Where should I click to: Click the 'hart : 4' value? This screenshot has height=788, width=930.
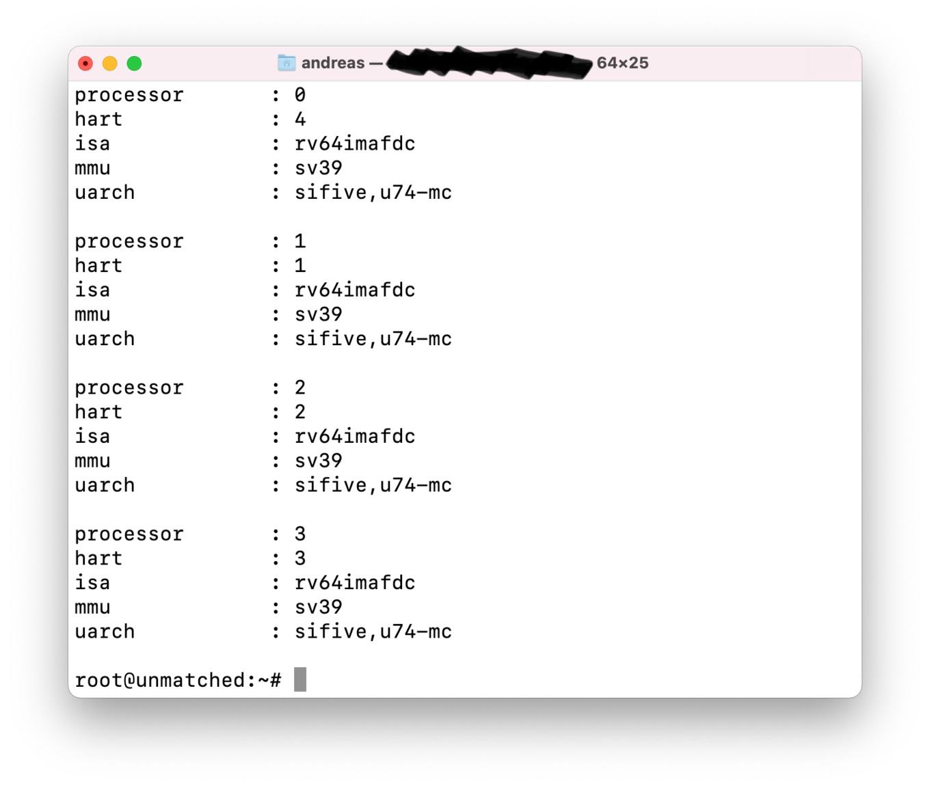[x=300, y=119]
